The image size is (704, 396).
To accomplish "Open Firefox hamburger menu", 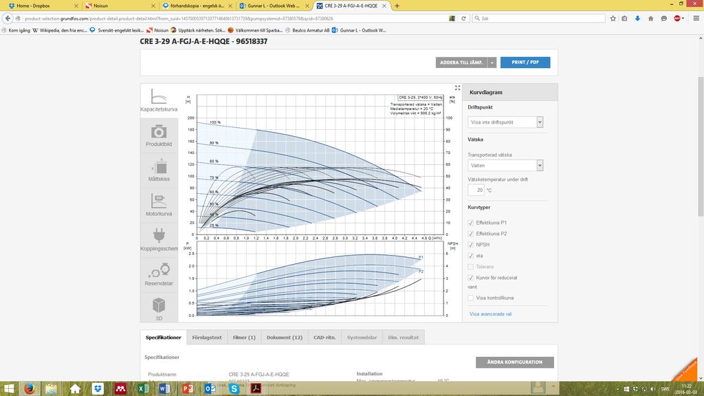I will 696,19.
